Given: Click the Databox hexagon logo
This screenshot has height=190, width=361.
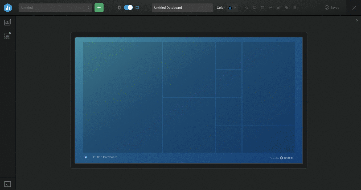Looking at the screenshot, I should click(x=8, y=8).
